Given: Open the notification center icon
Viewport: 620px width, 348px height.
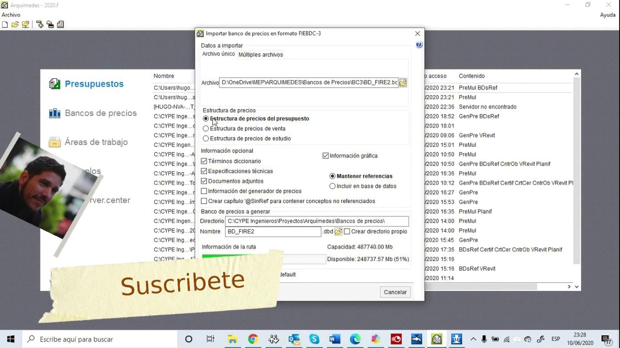Looking at the screenshot, I should [605, 339].
